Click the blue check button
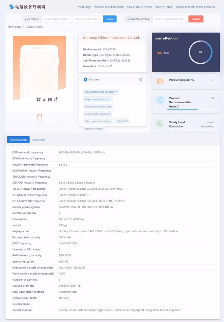This screenshot has height=322, width=224. tap(110, 19)
